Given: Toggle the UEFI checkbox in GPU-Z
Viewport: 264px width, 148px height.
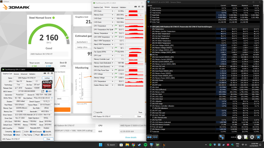Looking at the screenshot, I should [x=47, y=91].
